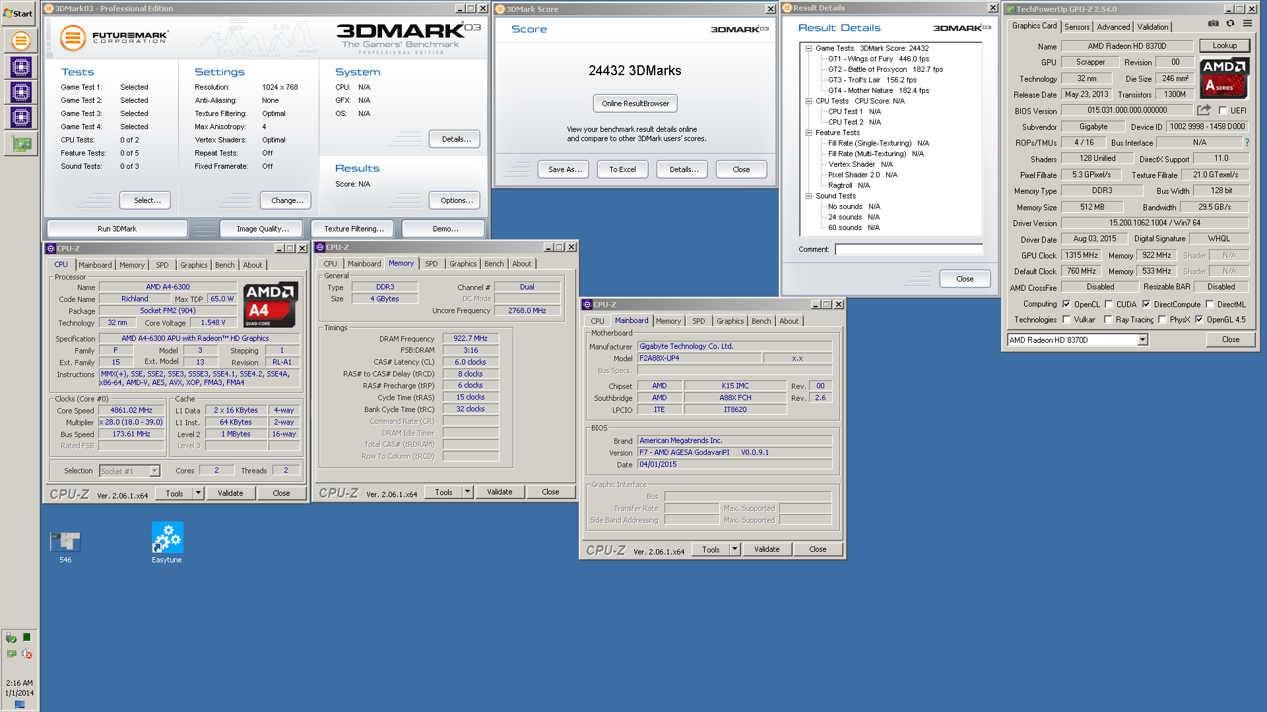
Task: Switch to the Advanced tab in GPU-Z
Action: (x=1113, y=27)
